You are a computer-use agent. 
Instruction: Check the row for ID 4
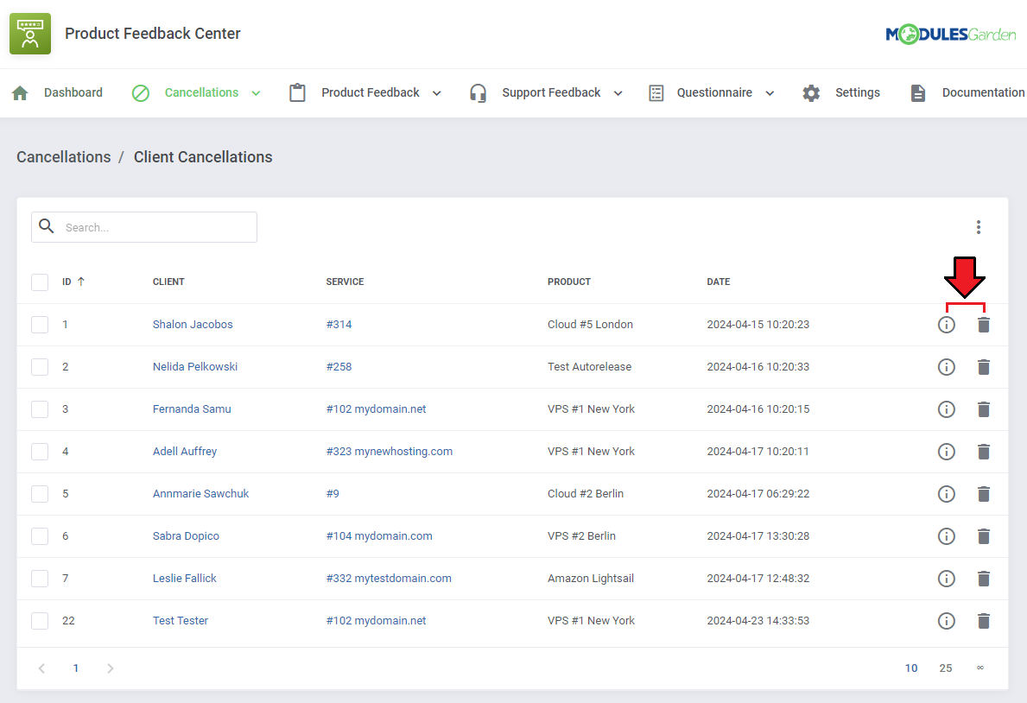point(40,452)
